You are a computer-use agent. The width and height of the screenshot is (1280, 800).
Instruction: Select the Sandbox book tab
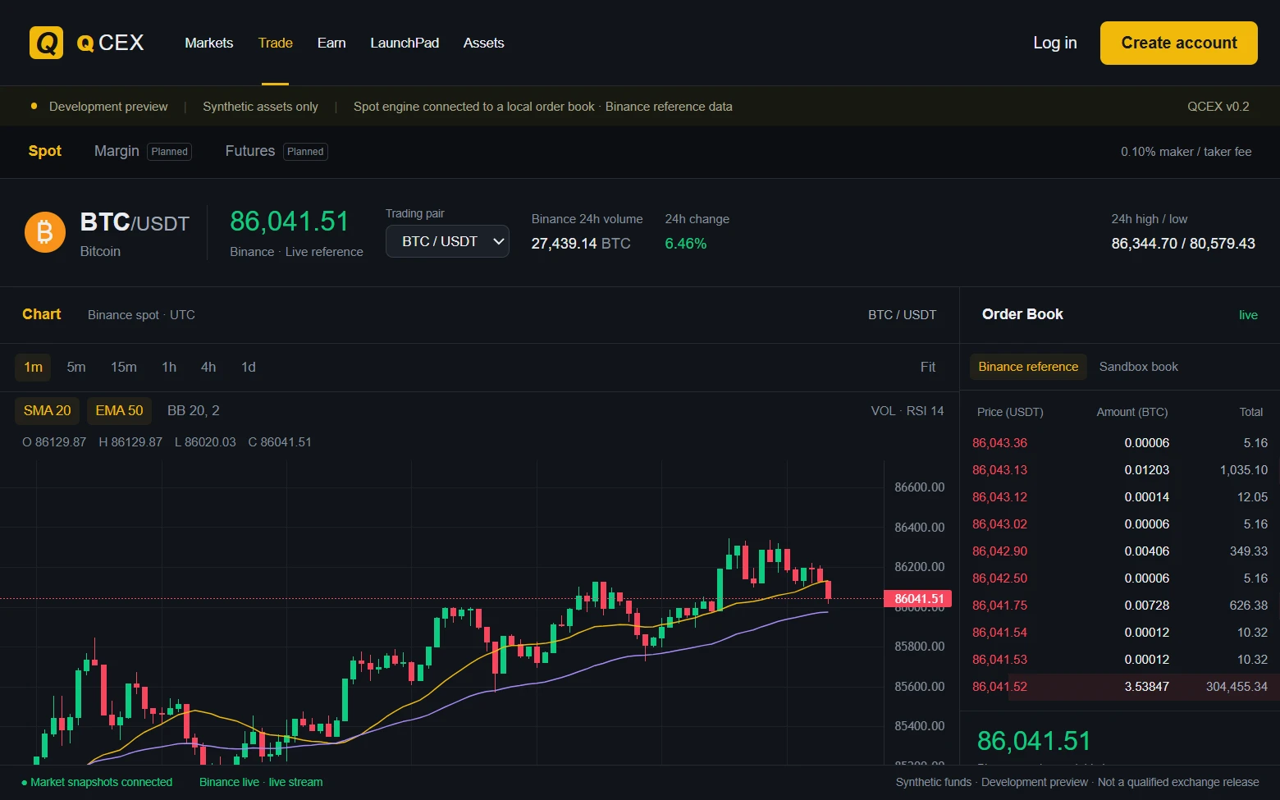[x=1139, y=367]
